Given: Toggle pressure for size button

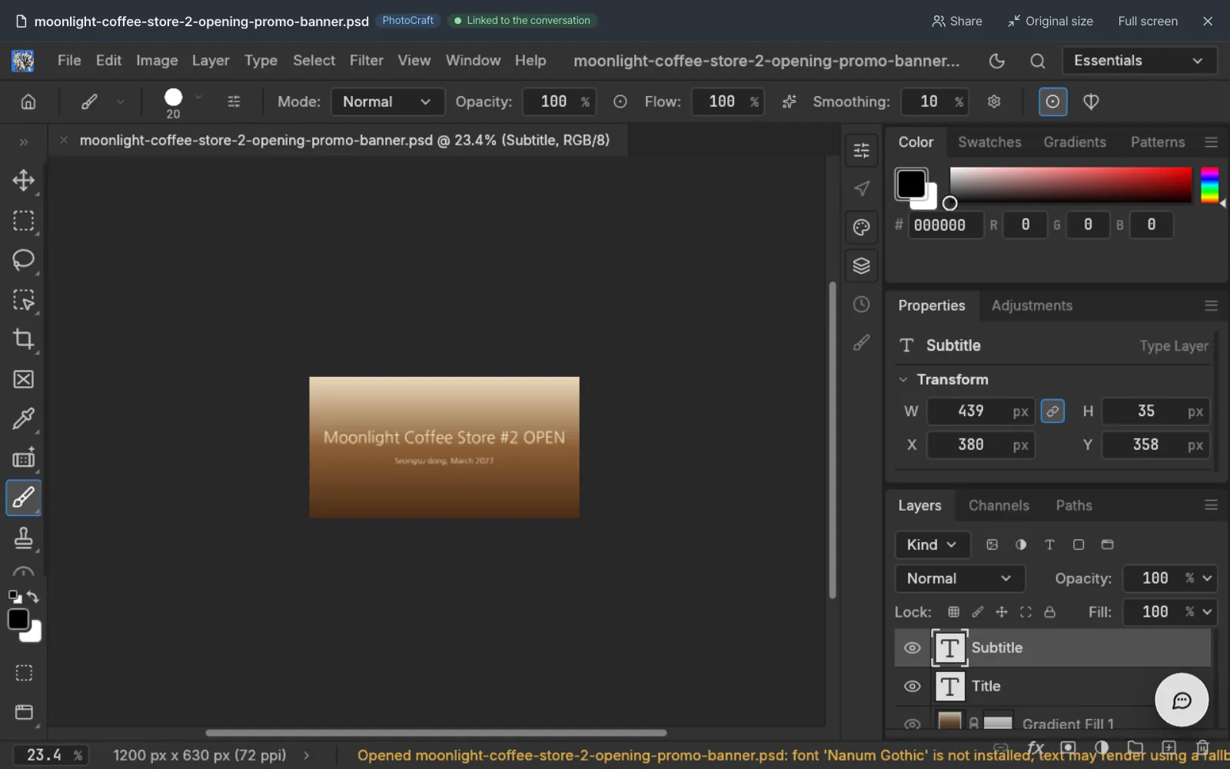Looking at the screenshot, I should click(x=1052, y=102).
